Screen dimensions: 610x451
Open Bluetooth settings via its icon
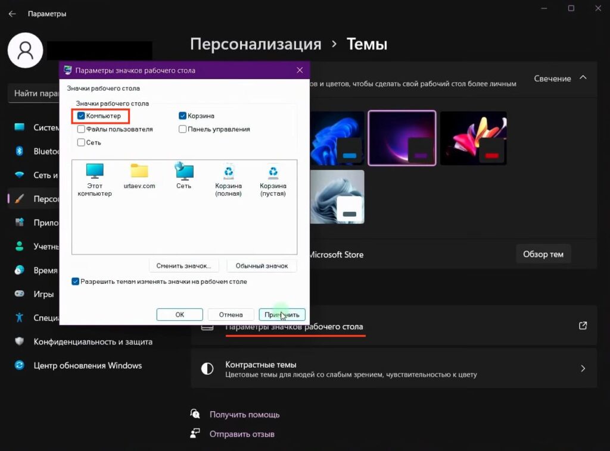20,151
